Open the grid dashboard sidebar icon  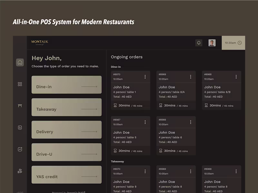click(x=20, y=84)
